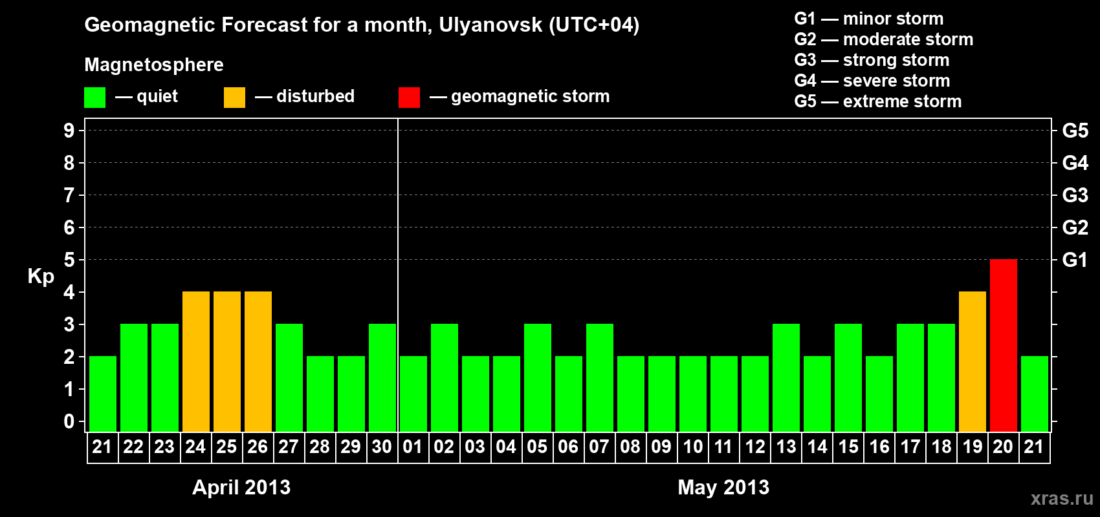Click the date label 01 on the axis
Screen dimensions: 1100x517
coord(413,447)
